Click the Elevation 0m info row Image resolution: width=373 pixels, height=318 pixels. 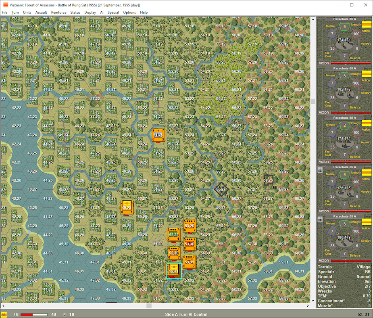[344, 281]
